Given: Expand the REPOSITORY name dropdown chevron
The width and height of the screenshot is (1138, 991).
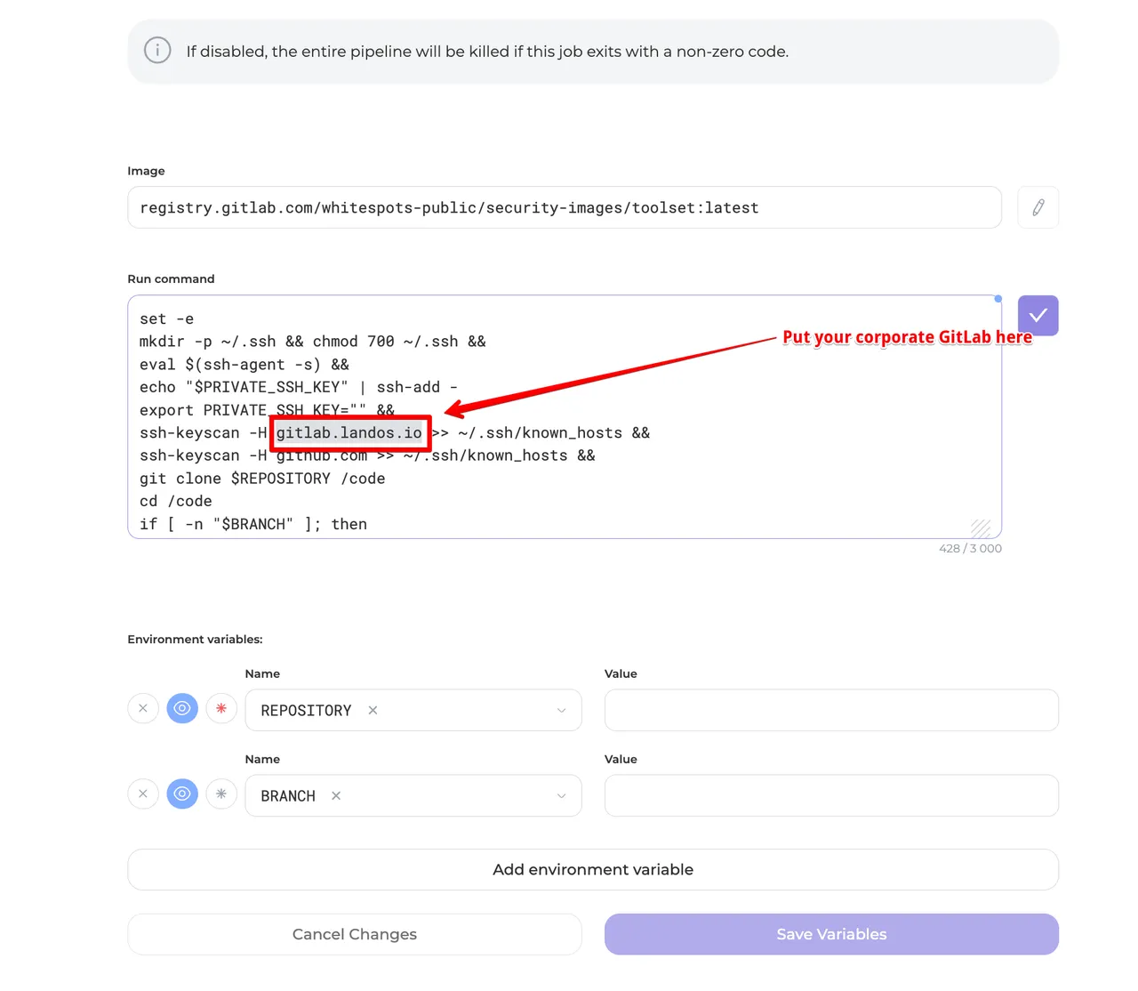Looking at the screenshot, I should point(561,710).
